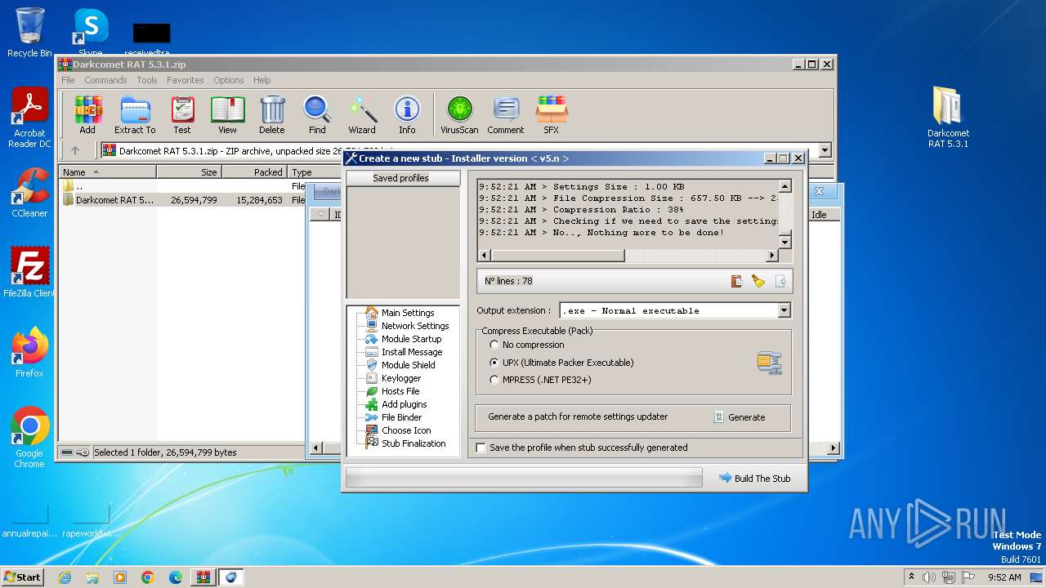Open the Tools menu in WinRAR
1046x588 pixels.
(147, 80)
